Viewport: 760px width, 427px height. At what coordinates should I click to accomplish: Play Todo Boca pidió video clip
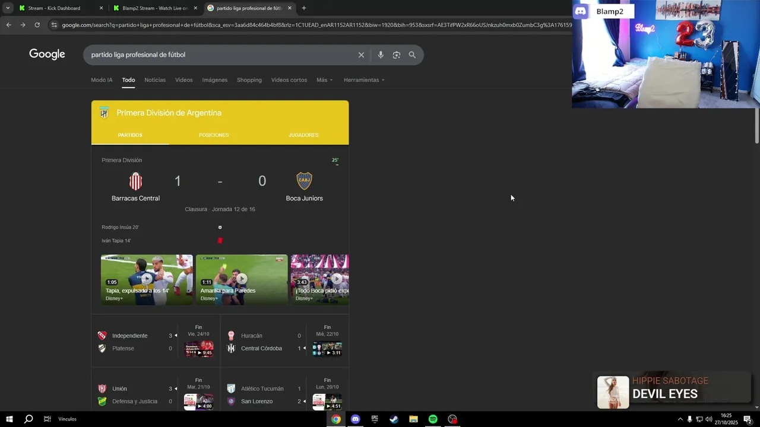(x=320, y=279)
